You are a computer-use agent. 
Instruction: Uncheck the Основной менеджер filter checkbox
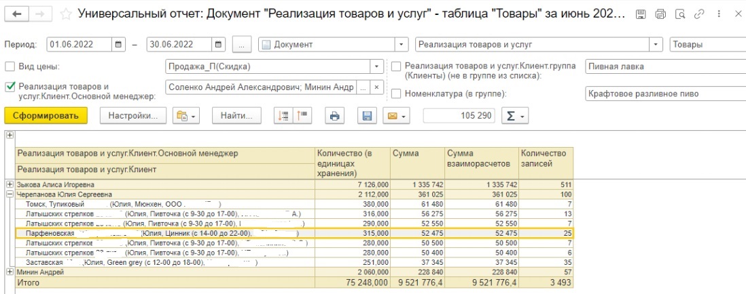(10, 87)
